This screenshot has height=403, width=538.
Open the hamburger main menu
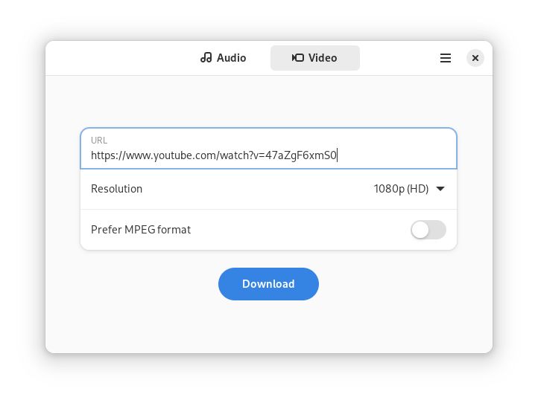pyautogui.click(x=446, y=58)
